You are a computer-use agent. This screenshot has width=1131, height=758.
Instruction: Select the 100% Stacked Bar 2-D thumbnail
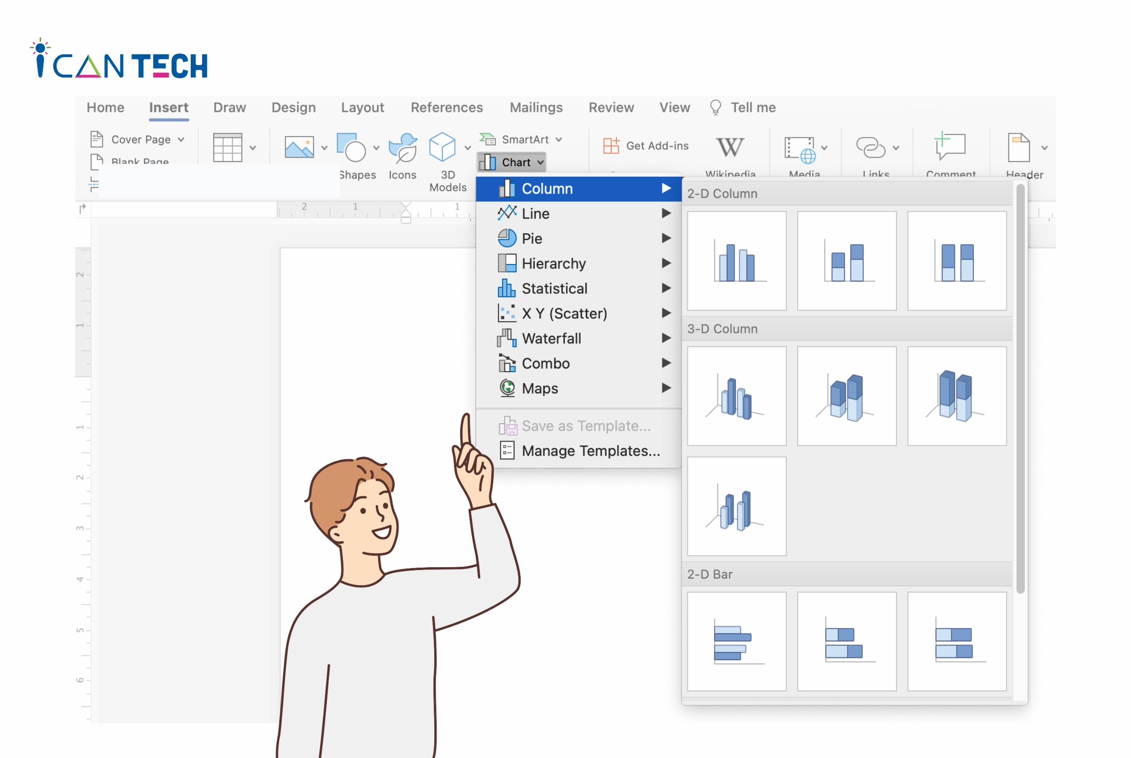point(957,641)
